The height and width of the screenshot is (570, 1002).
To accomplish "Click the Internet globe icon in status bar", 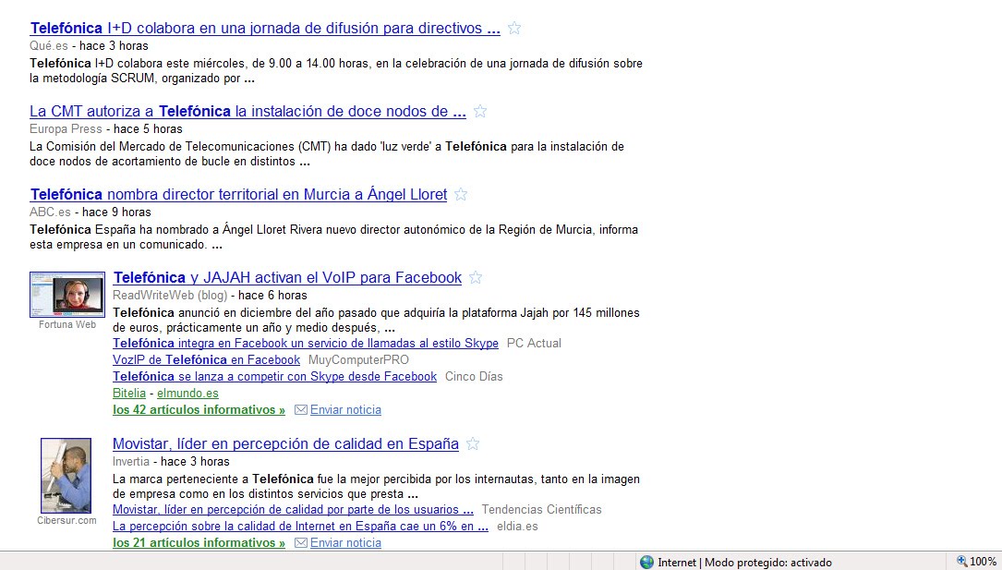I will point(646,562).
